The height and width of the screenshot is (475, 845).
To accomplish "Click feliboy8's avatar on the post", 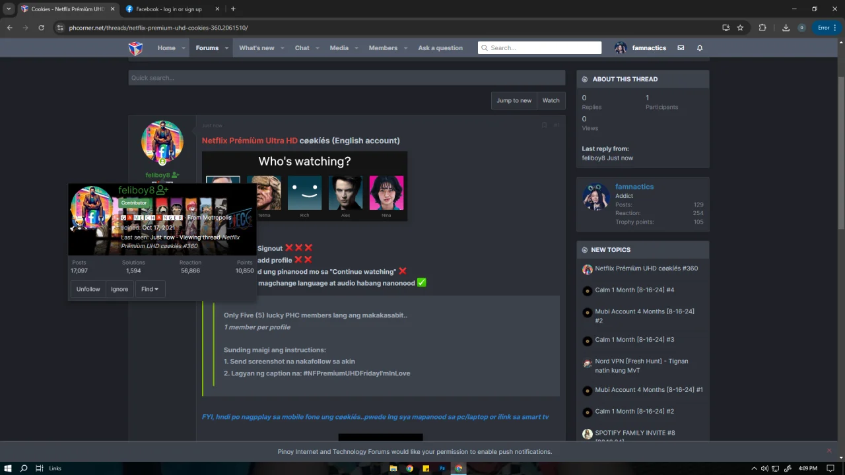I will point(162,142).
